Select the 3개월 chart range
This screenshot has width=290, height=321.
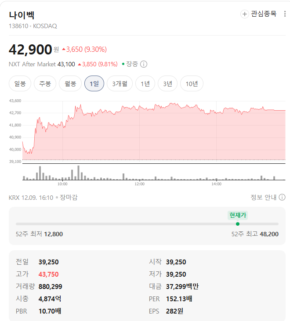(120, 83)
